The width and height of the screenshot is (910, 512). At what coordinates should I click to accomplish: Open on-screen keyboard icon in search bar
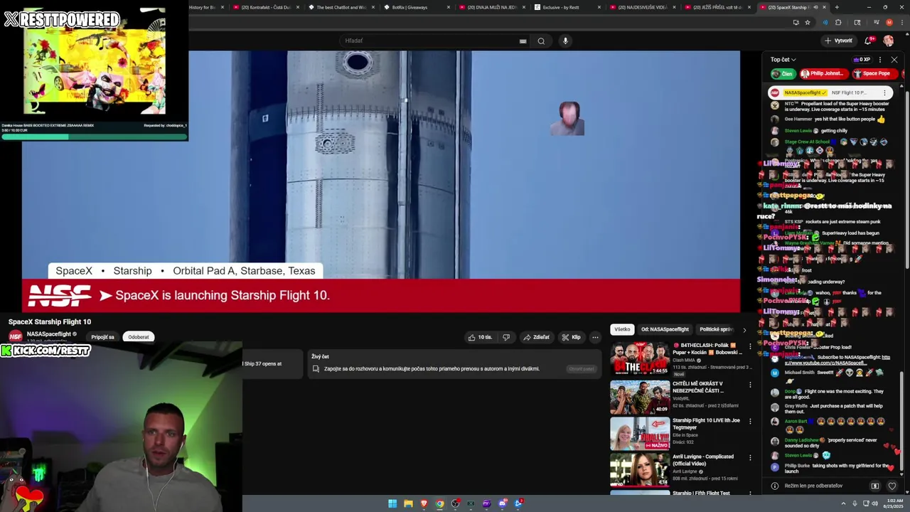[523, 41]
